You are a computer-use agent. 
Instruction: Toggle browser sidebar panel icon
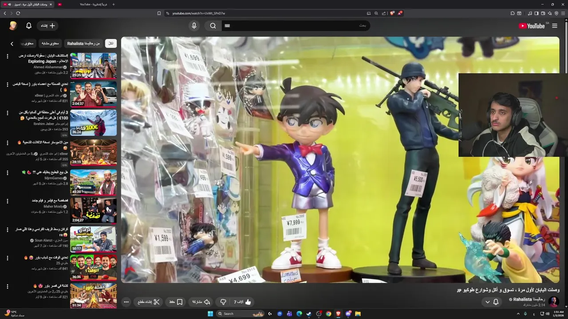536,13
